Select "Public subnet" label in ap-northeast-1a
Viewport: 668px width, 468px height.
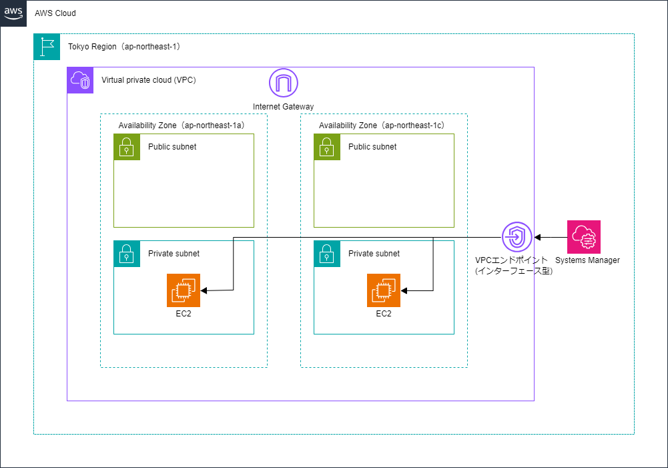pyautogui.click(x=172, y=147)
